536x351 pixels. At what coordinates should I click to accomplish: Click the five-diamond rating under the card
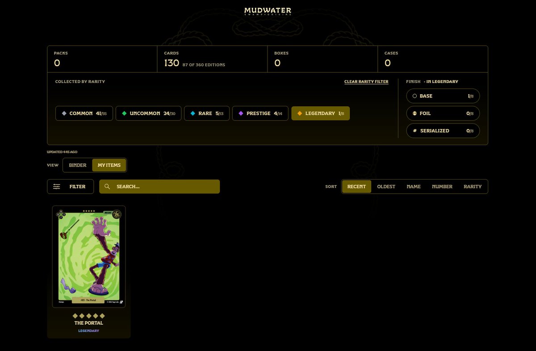pos(89,316)
